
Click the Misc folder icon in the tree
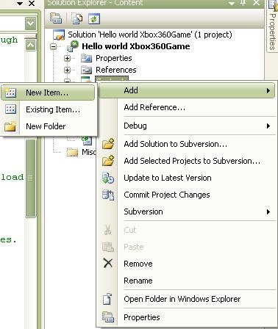point(73,152)
